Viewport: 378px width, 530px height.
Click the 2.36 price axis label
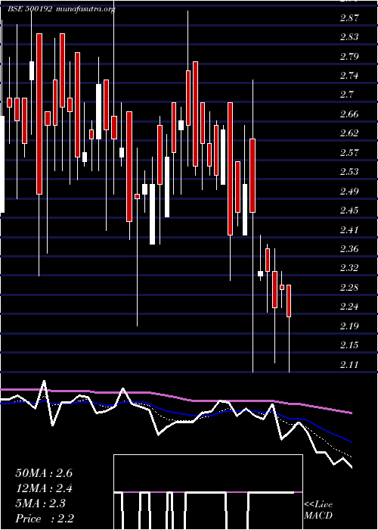point(349,249)
